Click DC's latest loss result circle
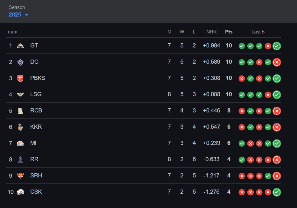Image resolution: width=297 pixels, height=208 pixels. click(277, 62)
